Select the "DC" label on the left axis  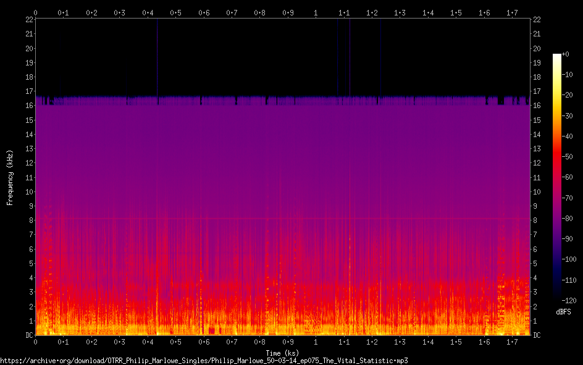pyautogui.click(x=29, y=335)
